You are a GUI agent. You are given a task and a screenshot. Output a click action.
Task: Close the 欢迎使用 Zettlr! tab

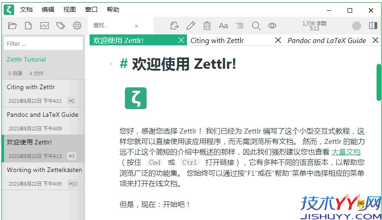tap(181, 40)
